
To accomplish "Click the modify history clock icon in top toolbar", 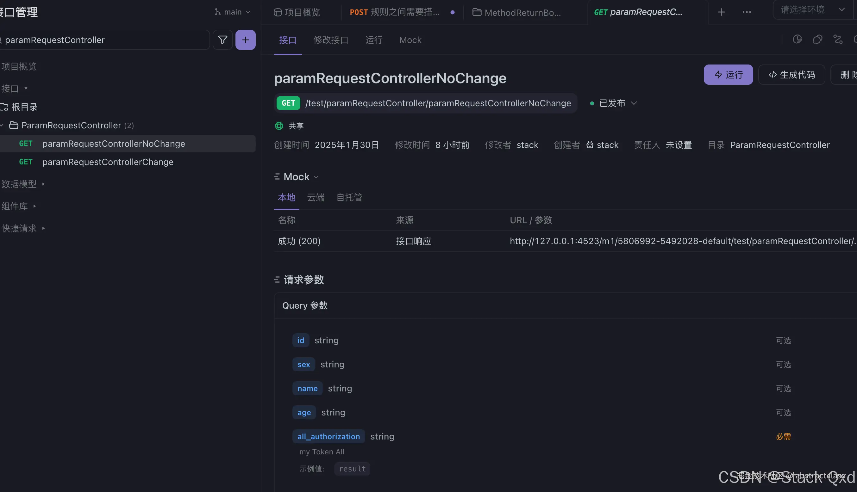I will 797,40.
